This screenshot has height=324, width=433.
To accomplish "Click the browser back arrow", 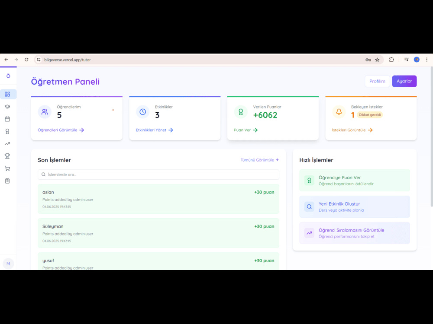I will click(6, 60).
